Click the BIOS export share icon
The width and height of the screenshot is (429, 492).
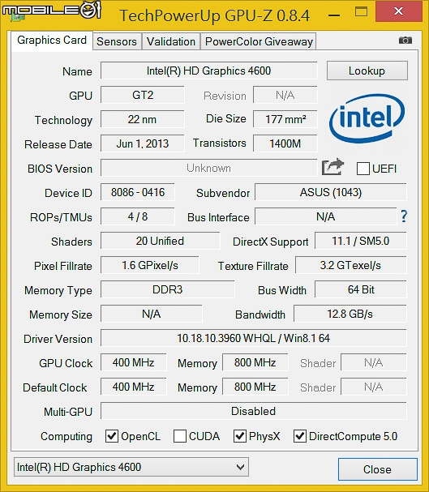tap(332, 167)
